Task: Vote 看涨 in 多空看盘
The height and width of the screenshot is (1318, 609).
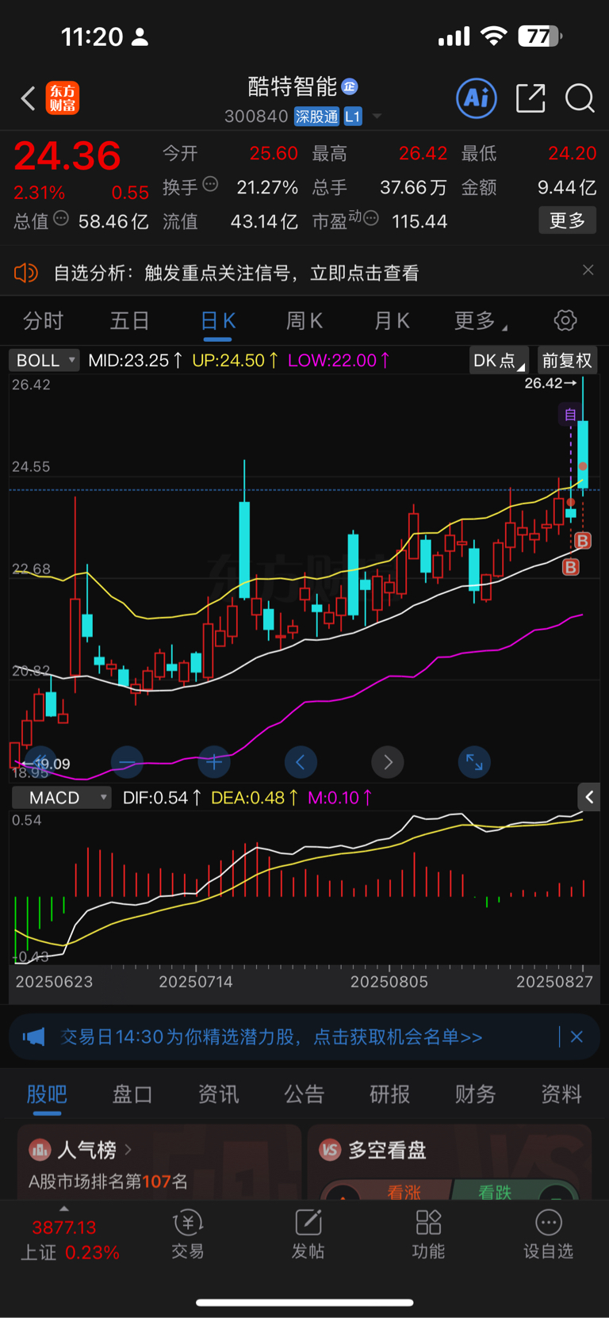Action: coord(404,1192)
